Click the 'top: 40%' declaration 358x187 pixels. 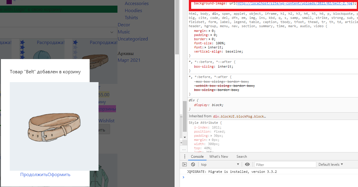click(203, 148)
